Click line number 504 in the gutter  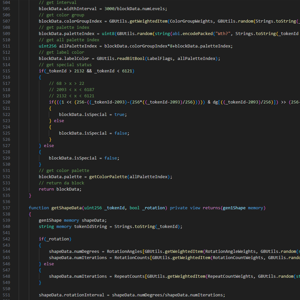(x=6, y=3)
